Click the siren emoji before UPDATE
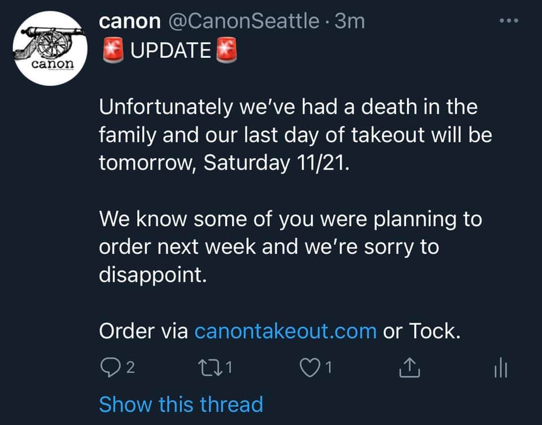Screen dimensions: 542x425 (113, 50)
